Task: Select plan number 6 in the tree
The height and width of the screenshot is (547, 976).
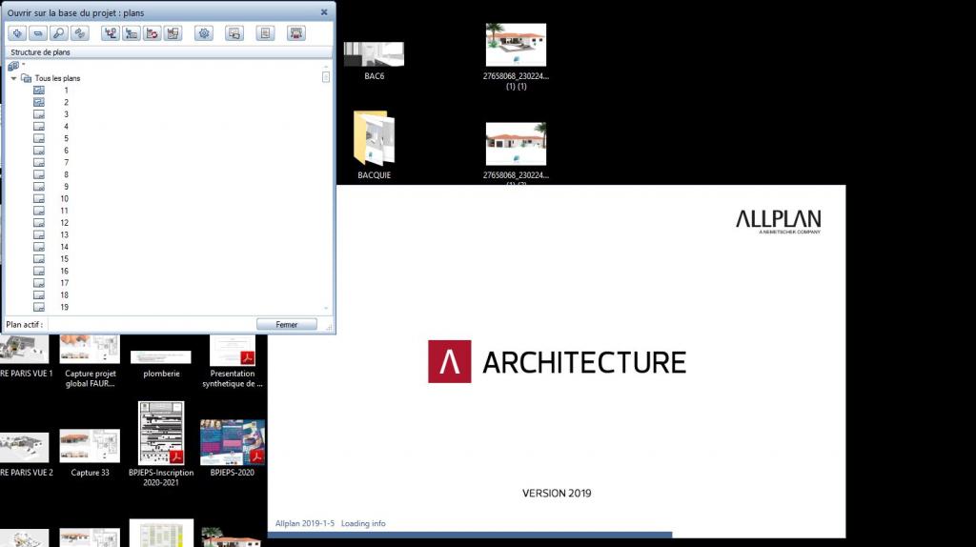Action: click(66, 151)
